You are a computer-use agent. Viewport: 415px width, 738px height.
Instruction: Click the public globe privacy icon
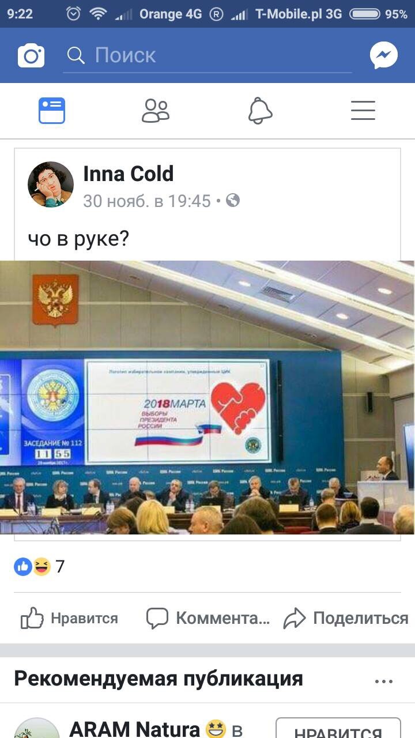coord(233,201)
